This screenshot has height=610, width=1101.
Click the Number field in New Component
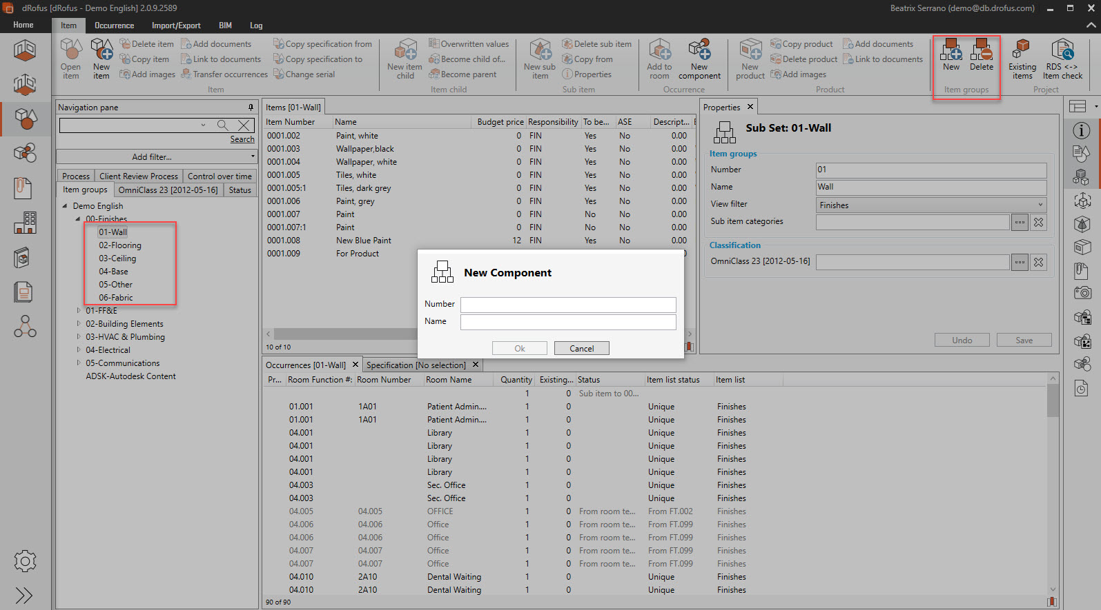567,305
